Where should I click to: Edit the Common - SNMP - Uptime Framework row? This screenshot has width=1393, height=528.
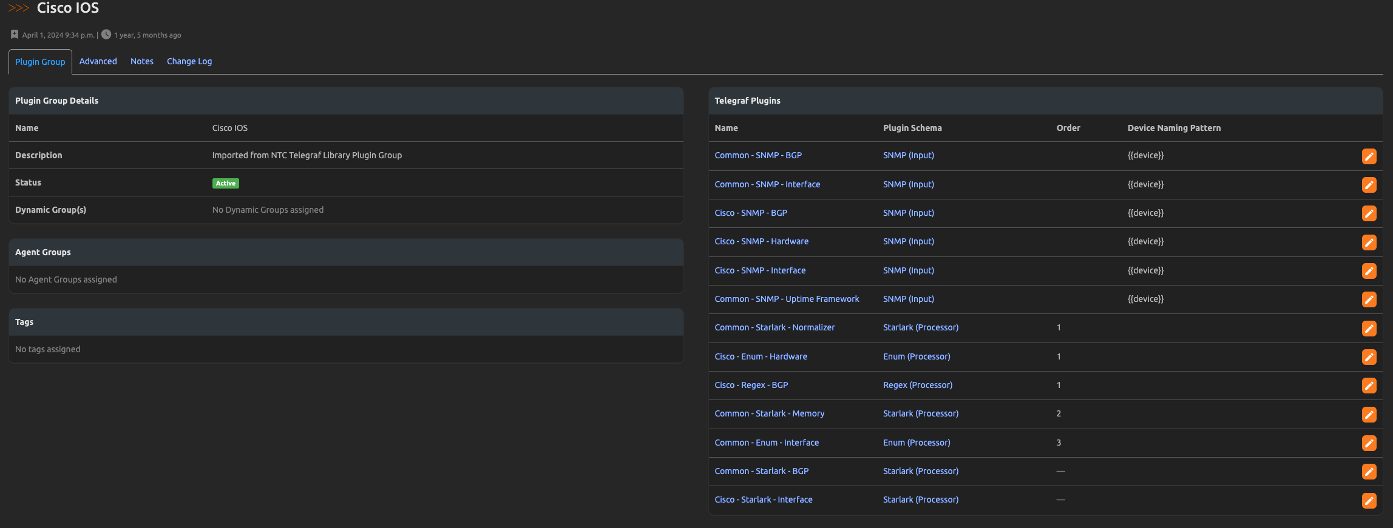tap(1369, 299)
